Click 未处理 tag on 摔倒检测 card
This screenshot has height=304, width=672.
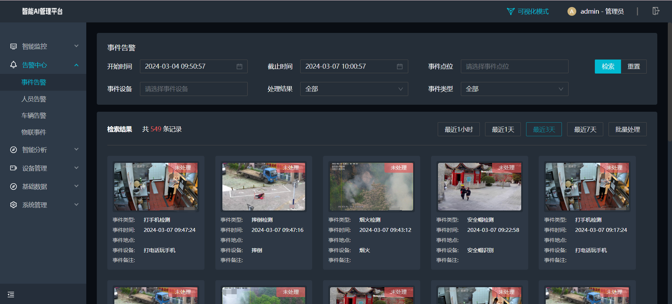point(291,168)
